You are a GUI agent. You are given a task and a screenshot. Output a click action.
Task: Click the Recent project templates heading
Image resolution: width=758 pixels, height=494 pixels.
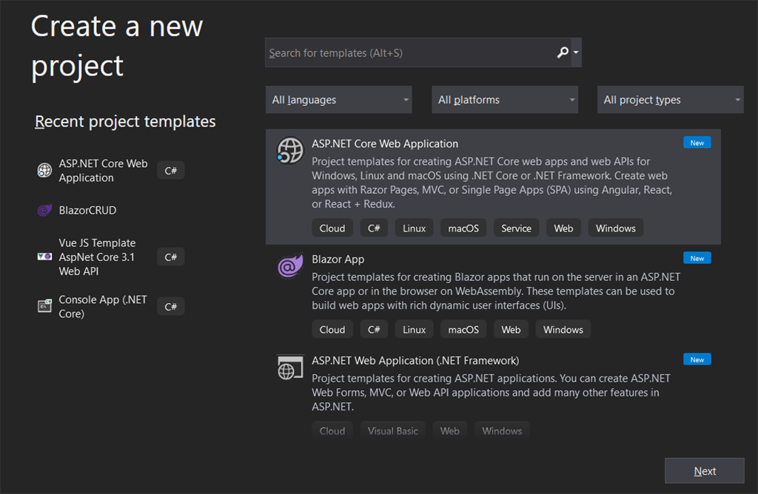click(x=125, y=122)
